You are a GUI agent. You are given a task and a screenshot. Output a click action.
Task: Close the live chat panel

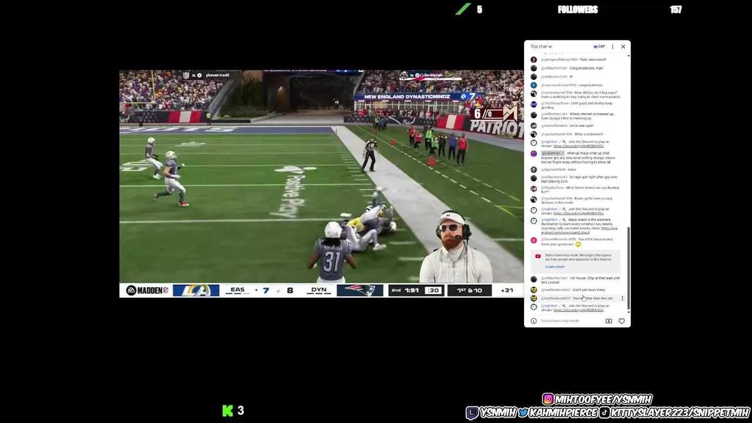[623, 46]
